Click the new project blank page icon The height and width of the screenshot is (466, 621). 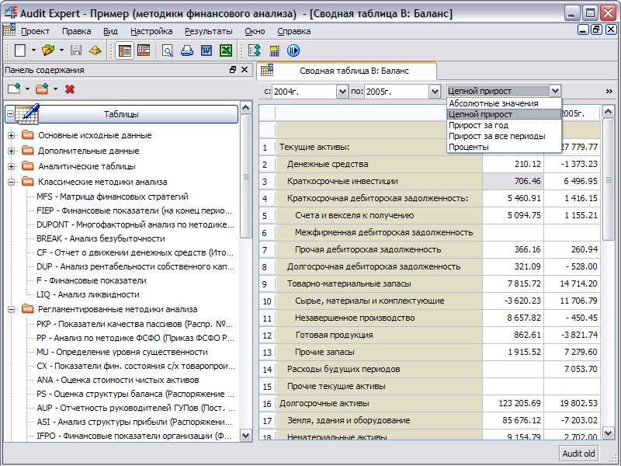(20, 50)
